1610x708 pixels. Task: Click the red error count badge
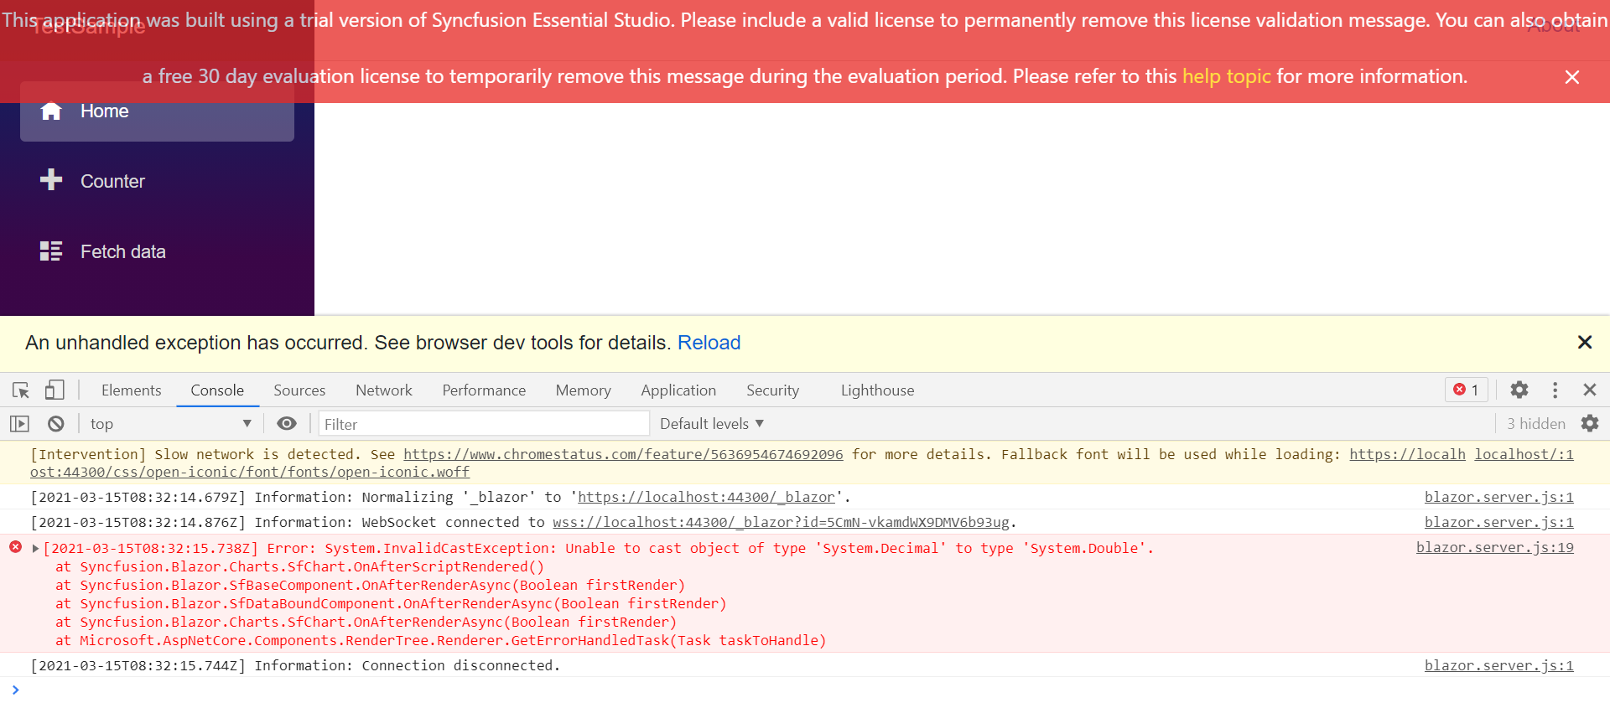pyautogui.click(x=1466, y=390)
